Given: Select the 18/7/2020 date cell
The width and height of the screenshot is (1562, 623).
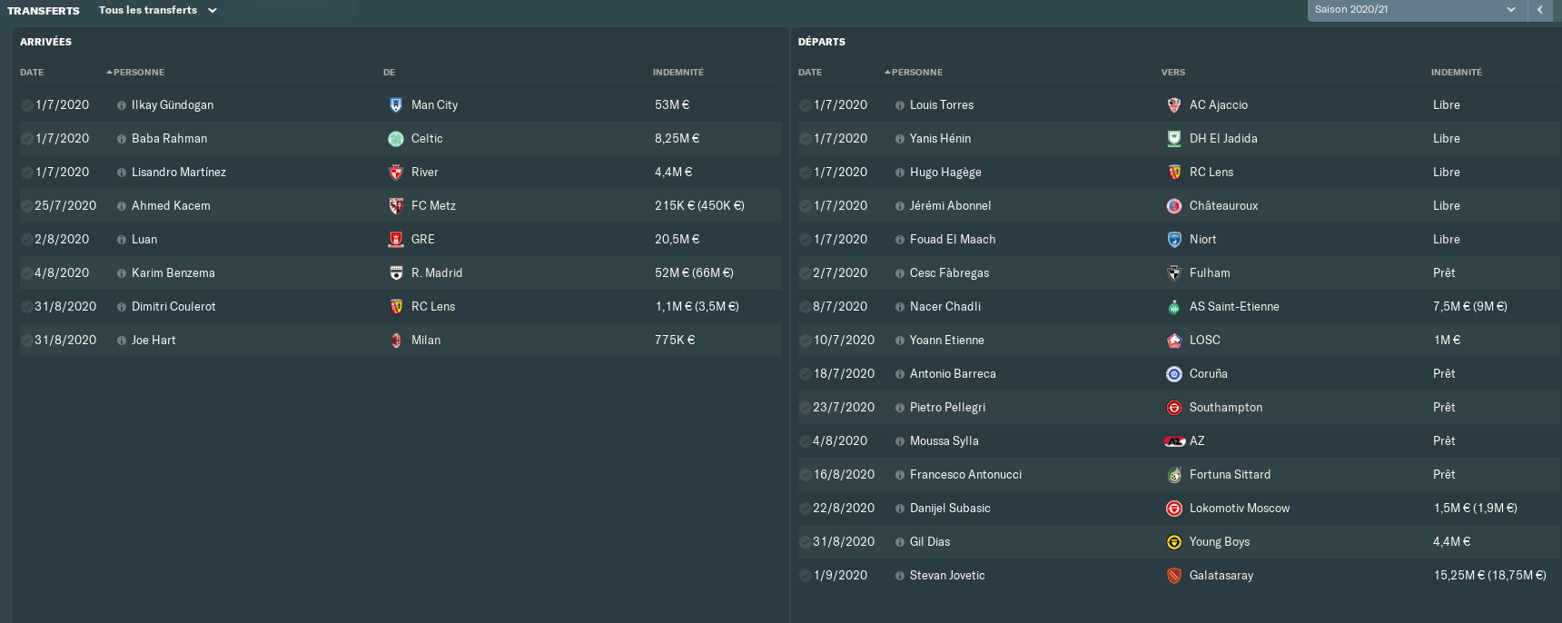Looking at the screenshot, I should click(x=844, y=374).
